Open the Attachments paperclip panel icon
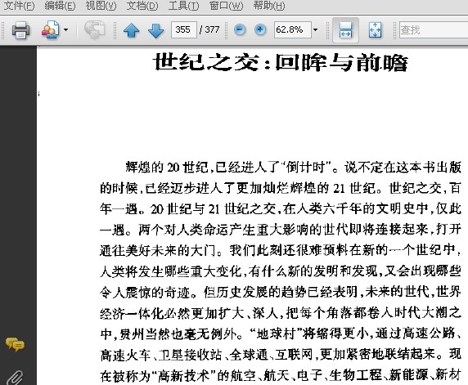Screen dimensions: 468x385 pos(15,378)
